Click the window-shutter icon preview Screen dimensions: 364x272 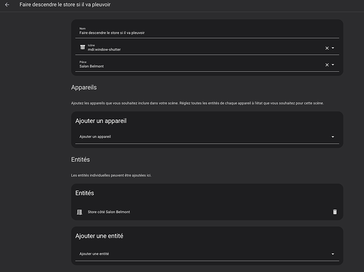click(x=82, y=47)
